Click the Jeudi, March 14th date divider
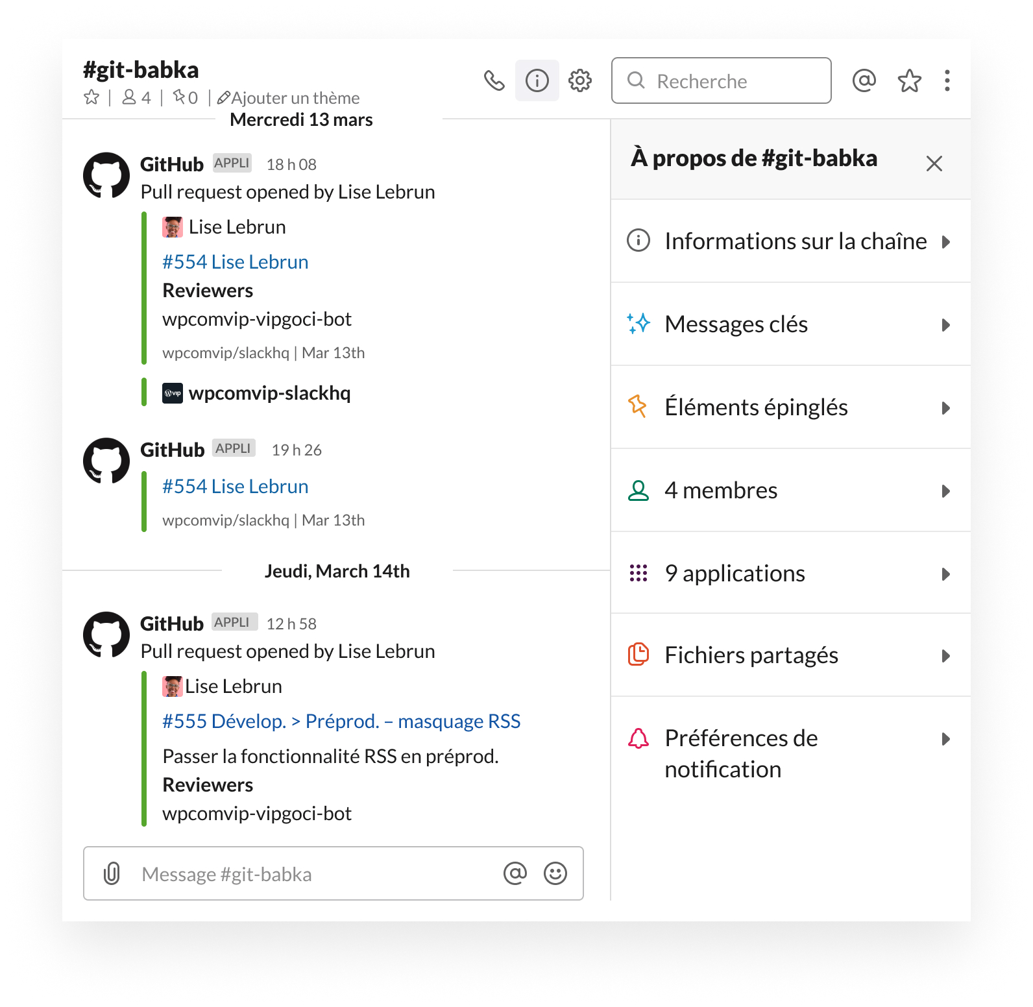The image size is (1033, 1007). coord(337,572)
